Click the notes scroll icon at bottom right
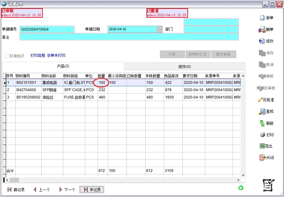Screen dimensions: 284x197 pos(269,185)
